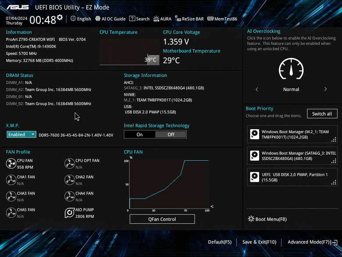This screenshot has height=257, width=342.
Task: Open the ReSize BAR option
Action: (189, 19)
